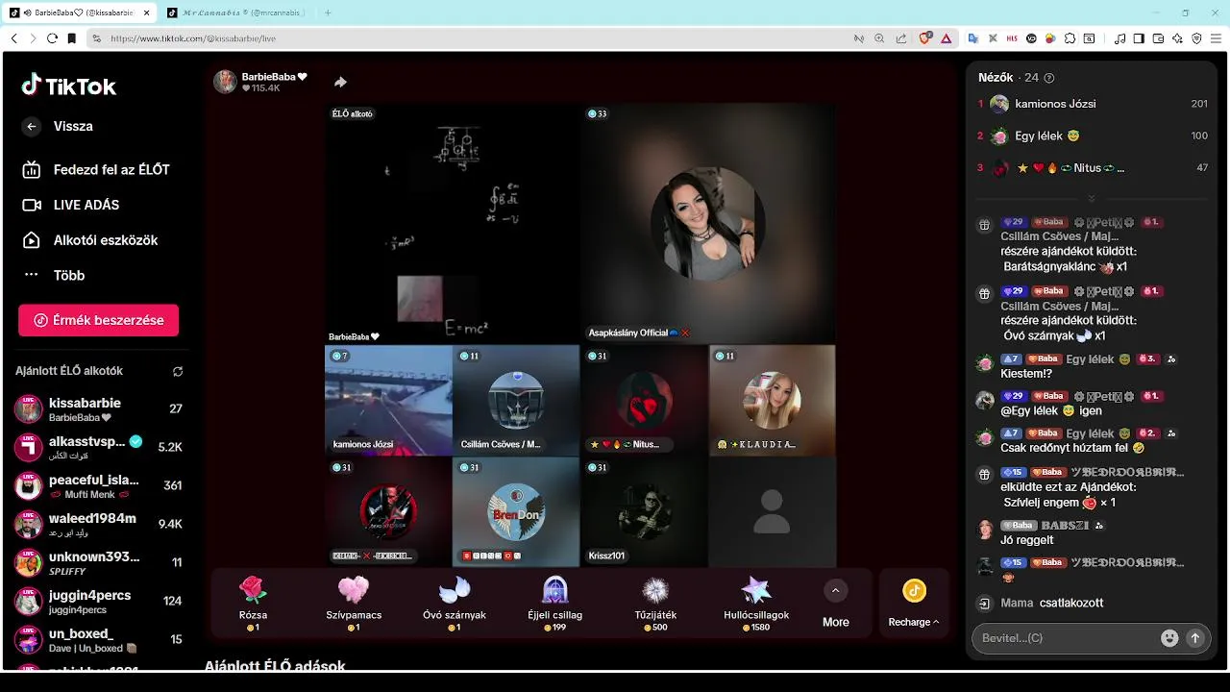Open un_boxed_ live channel
Viewport: 1230px width, 692px height.
(99, 639)
